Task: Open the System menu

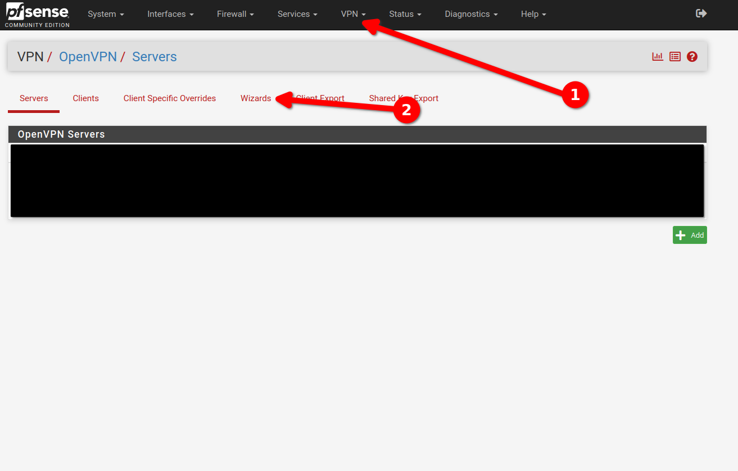Action: click(x=106, y=14)
